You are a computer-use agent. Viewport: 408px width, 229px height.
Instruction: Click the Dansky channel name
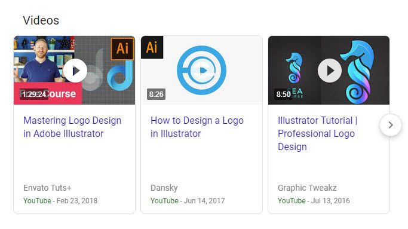point(164,188)
